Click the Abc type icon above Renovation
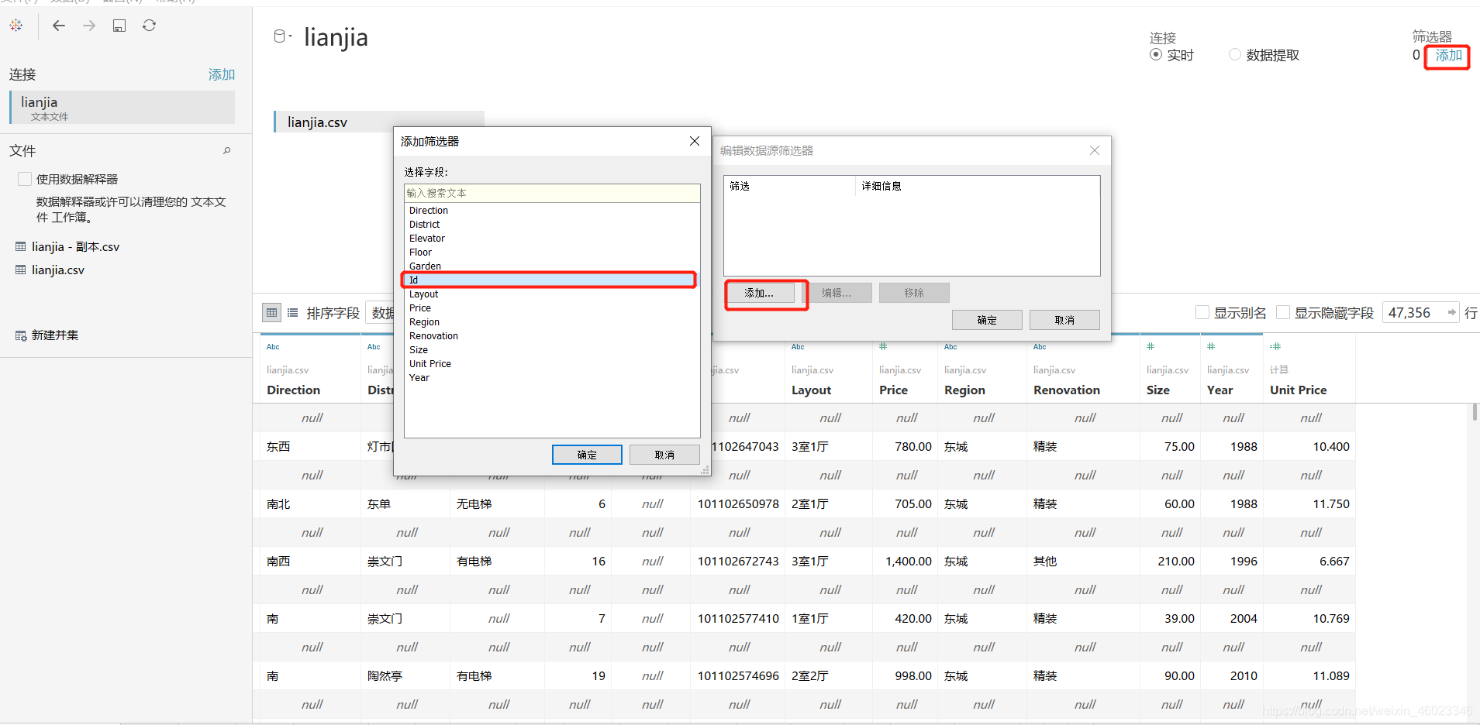The width and height of the screenshot is (1480, 725). click(x=1040, y=347)
